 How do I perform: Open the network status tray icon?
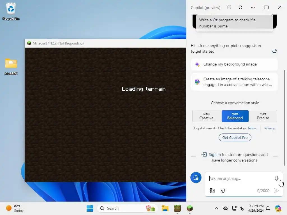click(234, 208)
